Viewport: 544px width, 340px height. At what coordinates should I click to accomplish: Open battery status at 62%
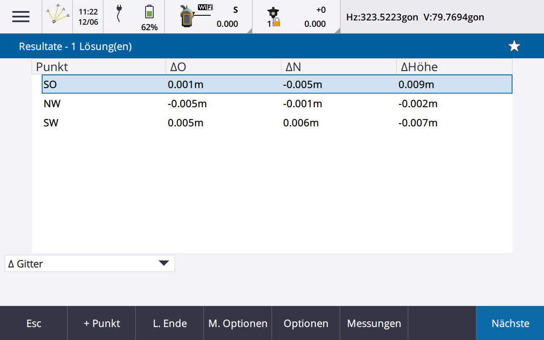(x=149, y=17)
